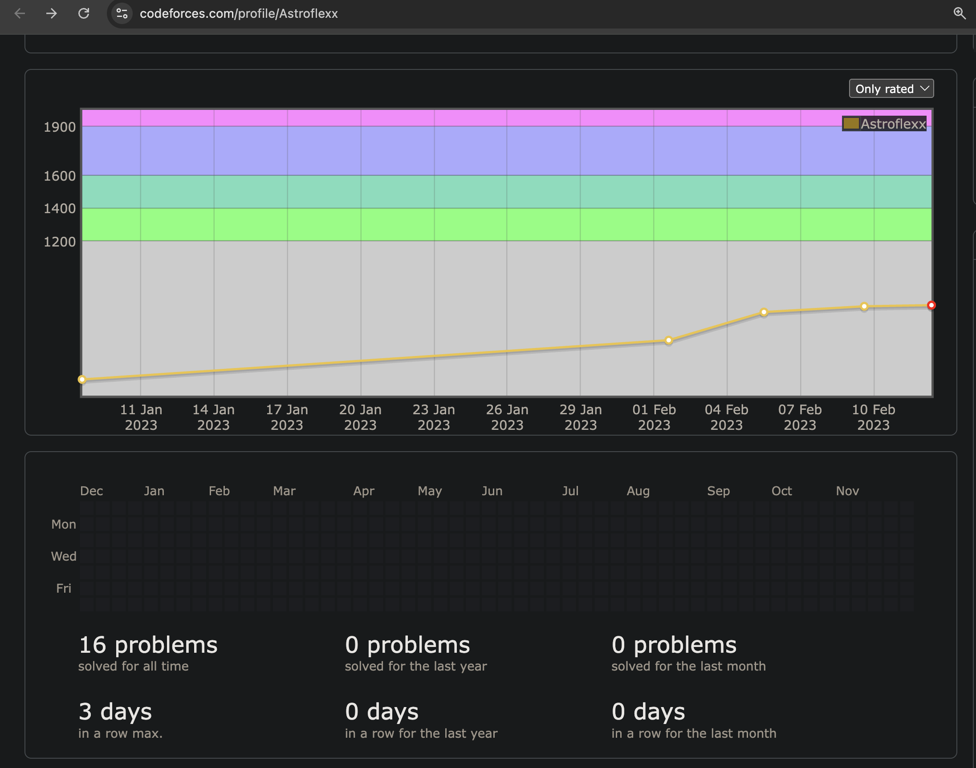This screenshot has width=976, height=768.
Task: Click the rating point near 10 Feb
Action: tap(864, 307)
